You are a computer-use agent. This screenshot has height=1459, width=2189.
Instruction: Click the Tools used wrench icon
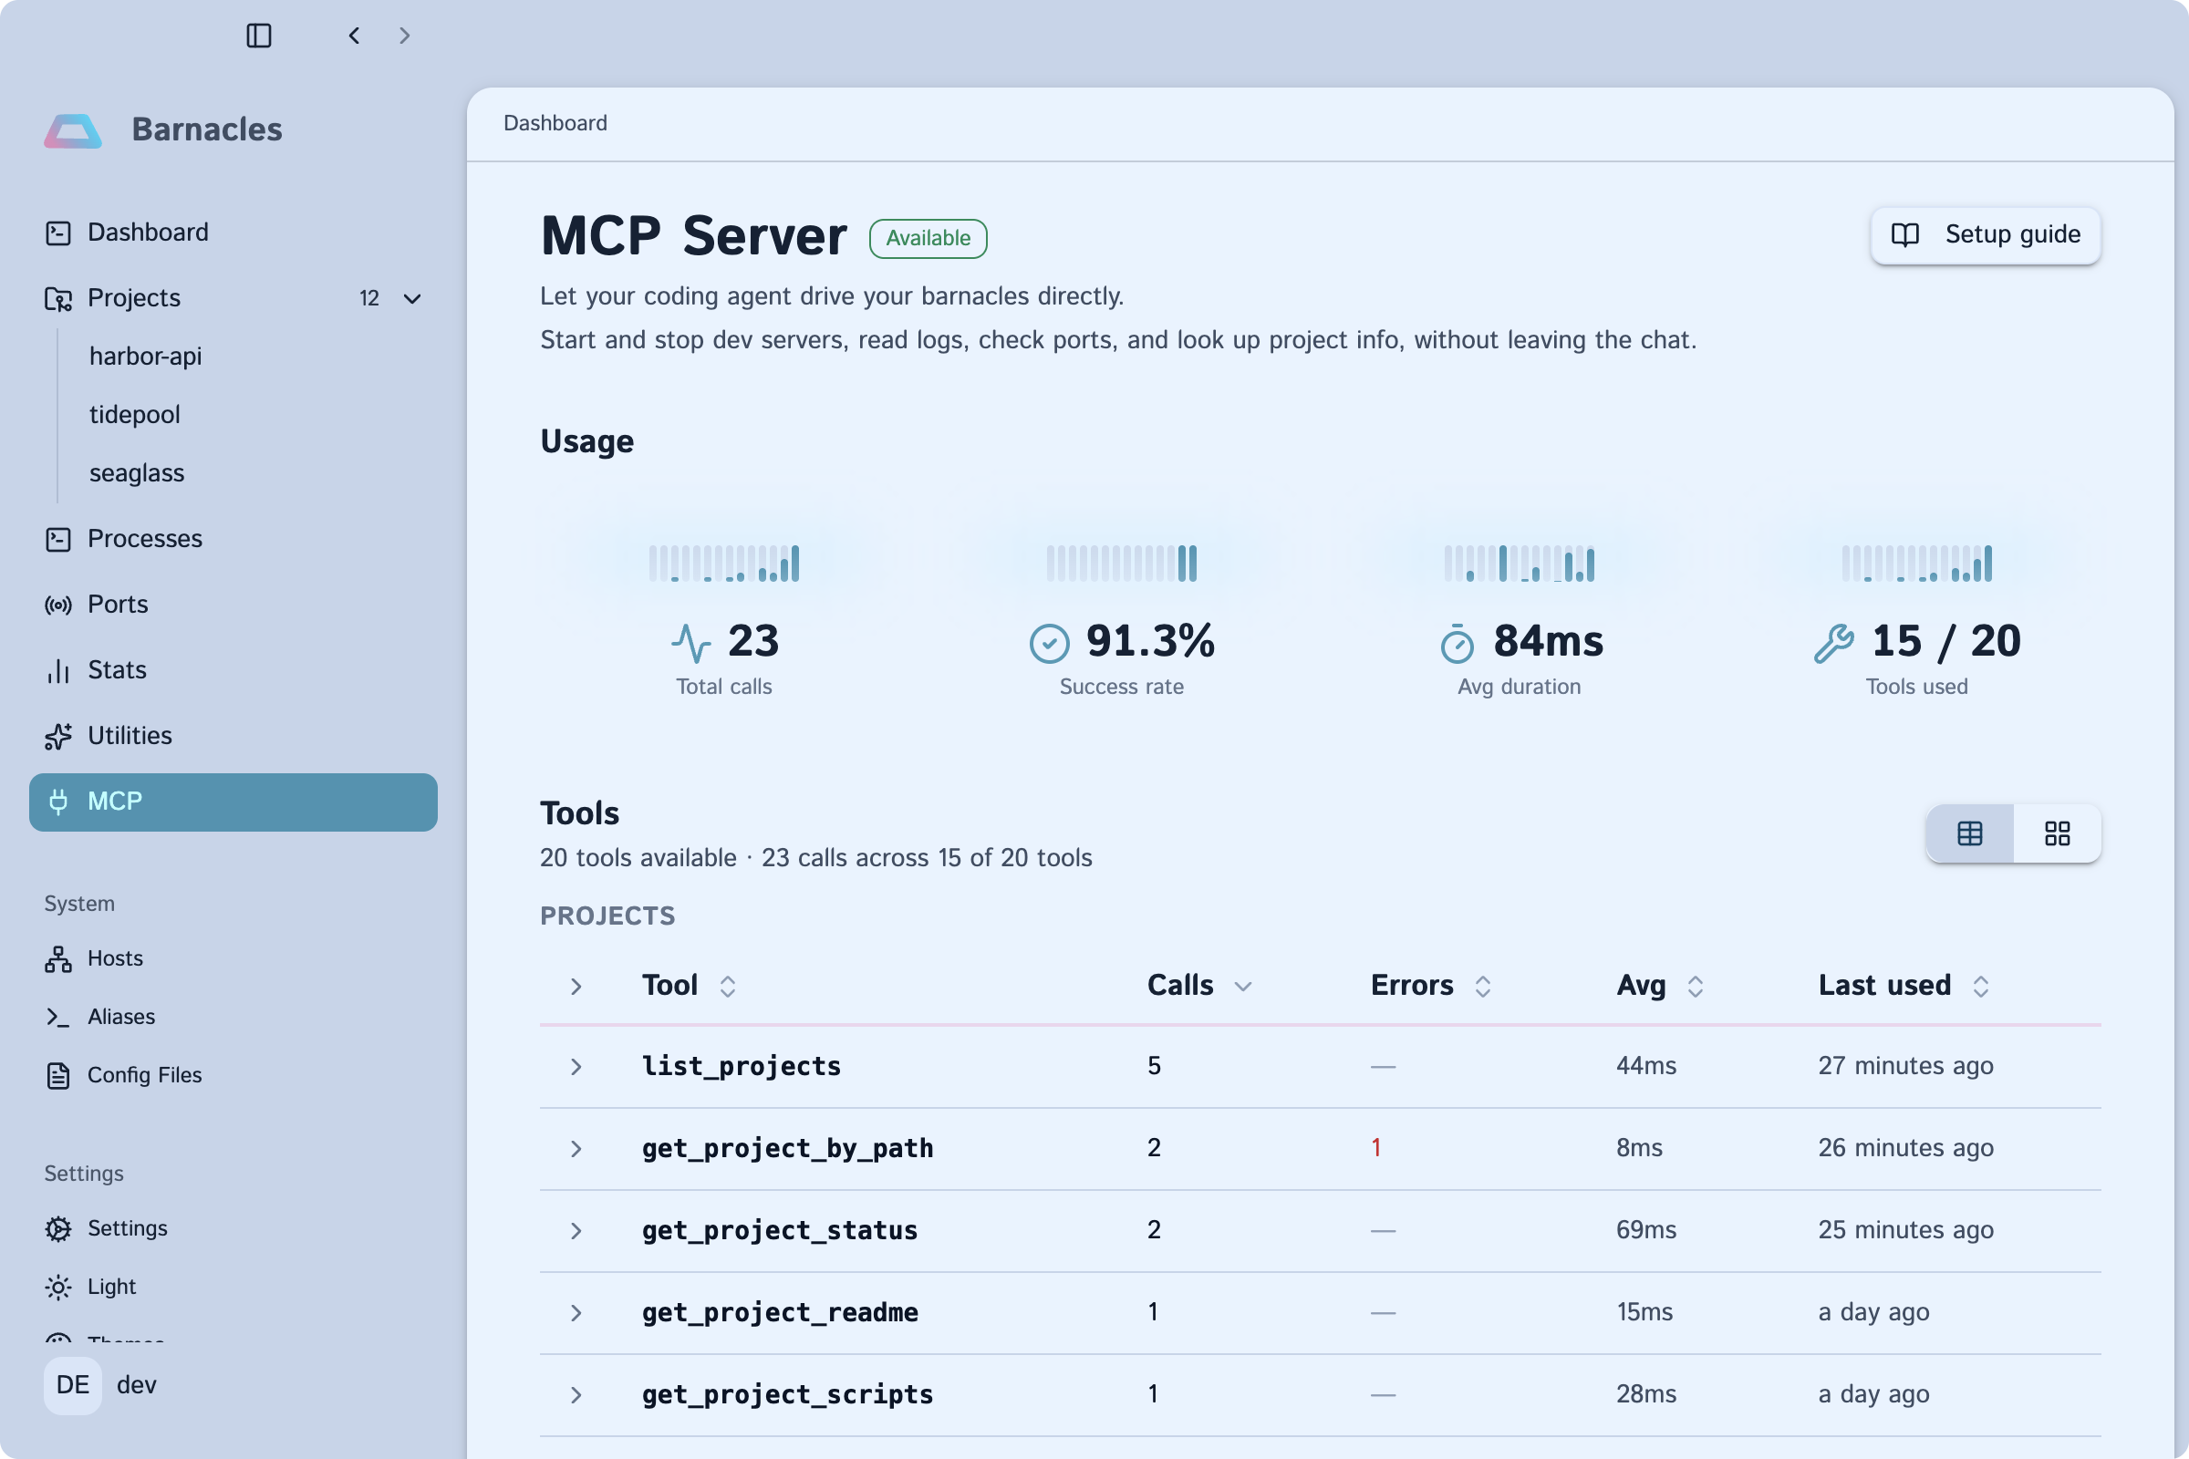click(x=1834, y=643)
